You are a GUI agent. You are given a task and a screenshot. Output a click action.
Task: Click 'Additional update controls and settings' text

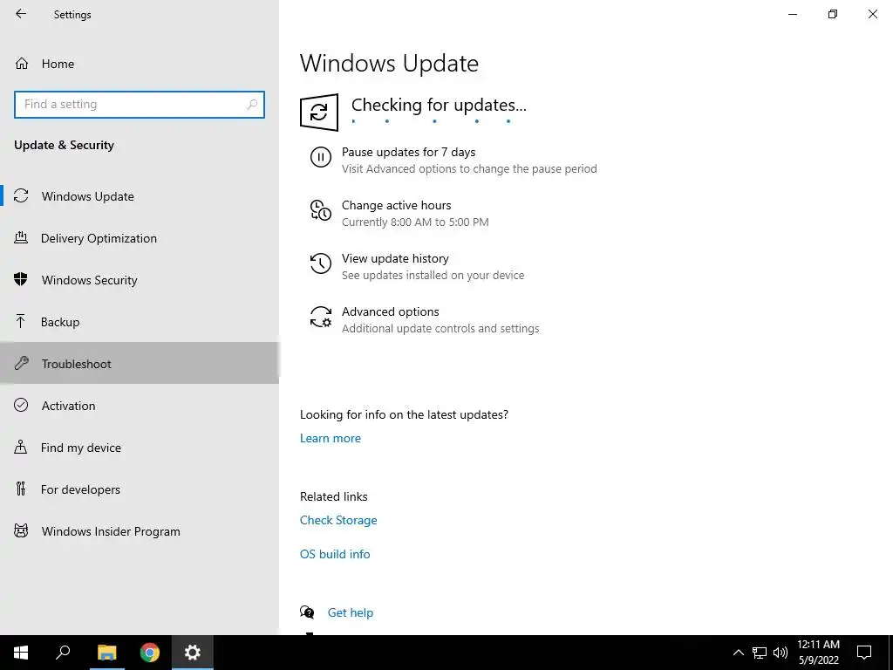pyautogui.click(x=440, y=329)
